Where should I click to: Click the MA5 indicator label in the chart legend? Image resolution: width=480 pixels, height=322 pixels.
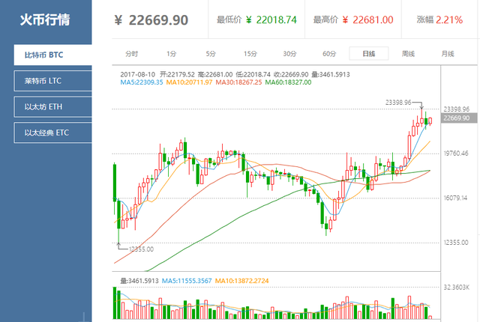(x=140, y=82)
